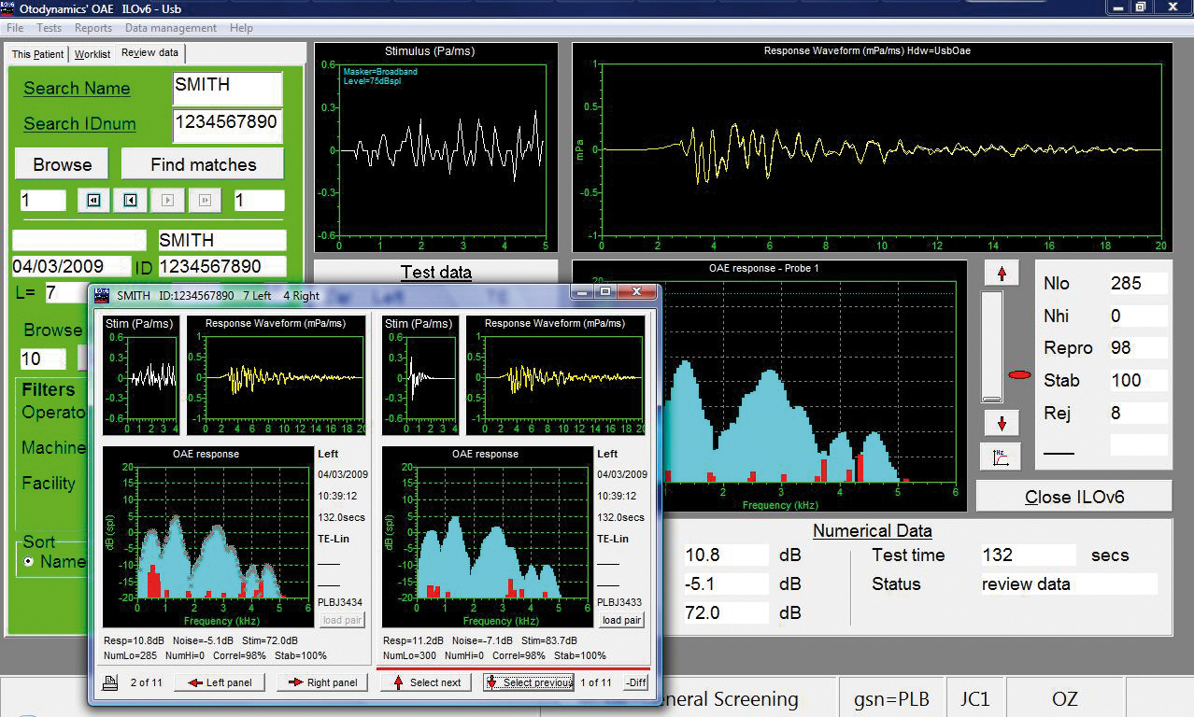Click red down arrow below vertical slider

pos(1002,424)
